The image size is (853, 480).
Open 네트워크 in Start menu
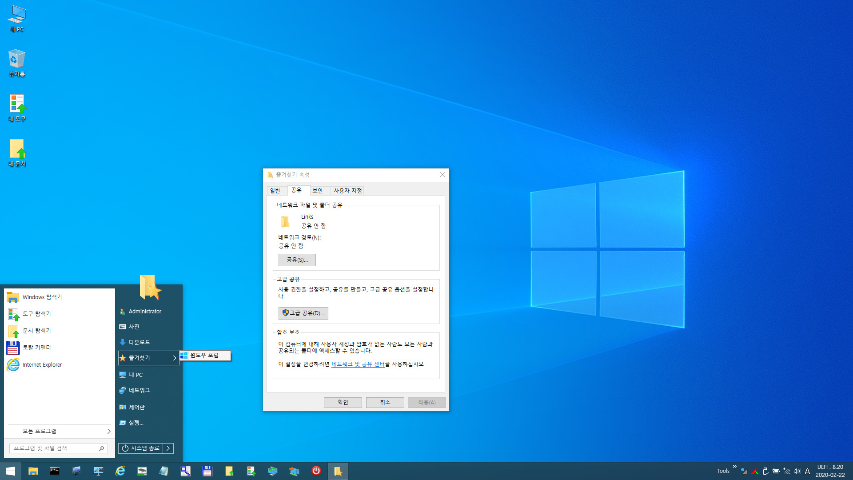point(148,390)
